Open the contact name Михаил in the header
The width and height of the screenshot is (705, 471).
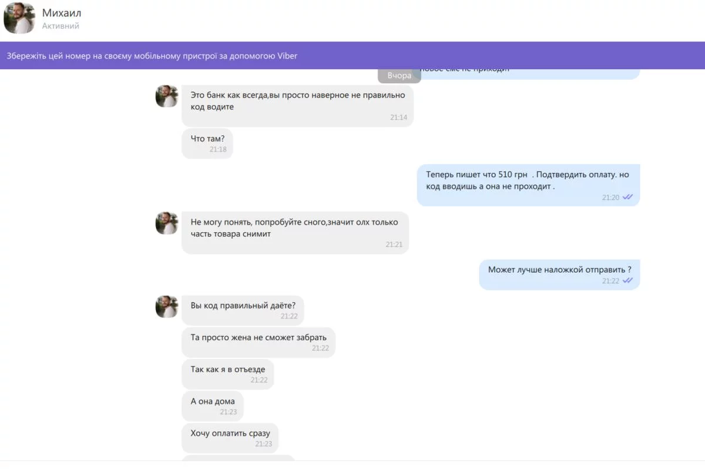pos(62,13)
